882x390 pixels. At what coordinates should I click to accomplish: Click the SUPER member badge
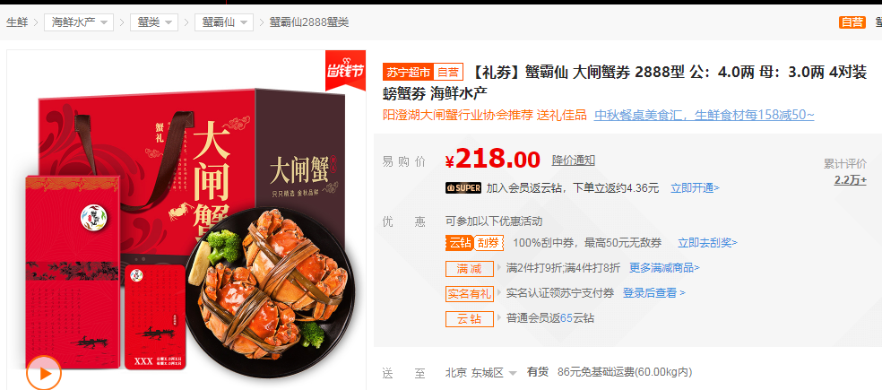tap(463, 188)
